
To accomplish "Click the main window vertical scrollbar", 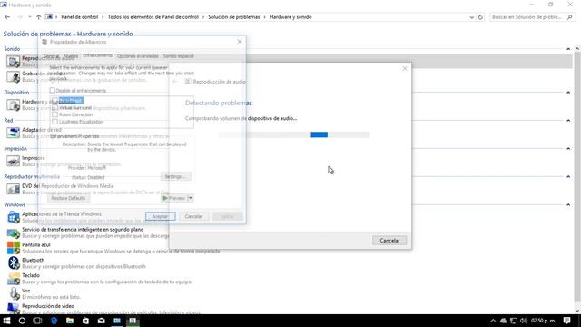I will (x=577, y=180).
